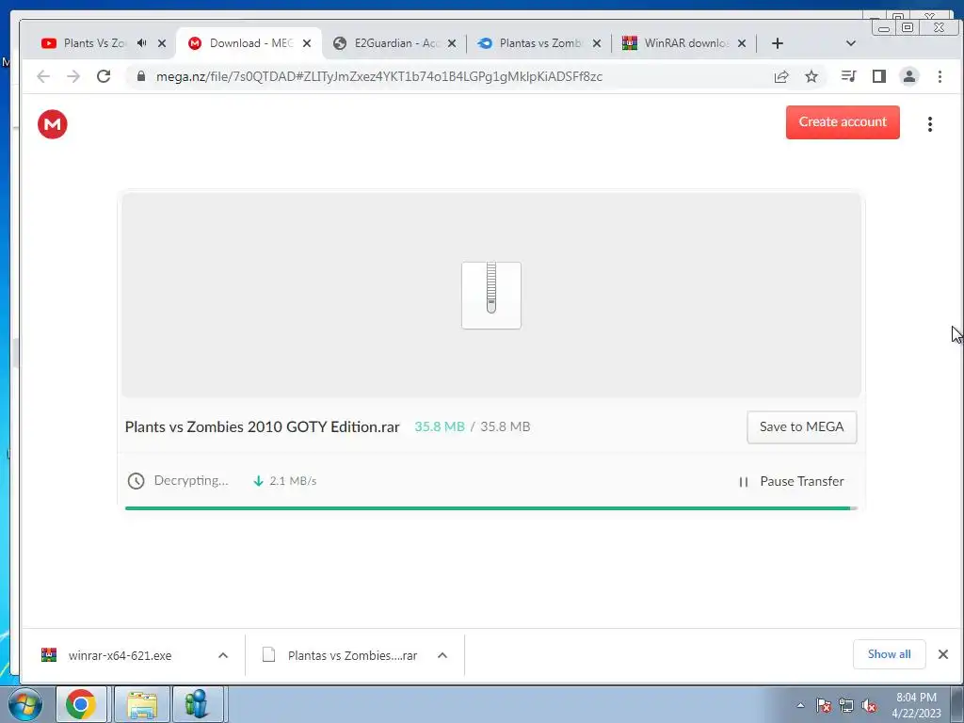Minimize the Chrome window
Screen dimensions: 964x723
[884, 27]
